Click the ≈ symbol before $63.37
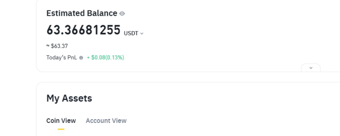This screenshot has width=340, height=136. click(48, 46)
